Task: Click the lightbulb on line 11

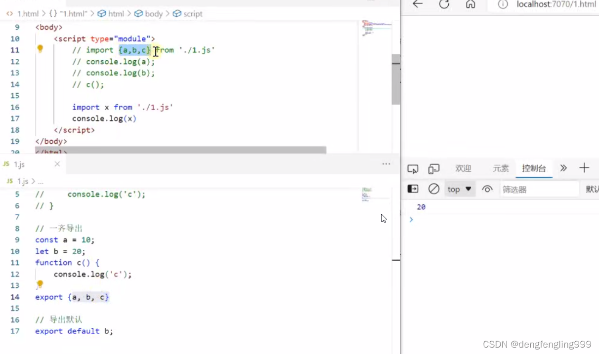Action: (41, 49)
